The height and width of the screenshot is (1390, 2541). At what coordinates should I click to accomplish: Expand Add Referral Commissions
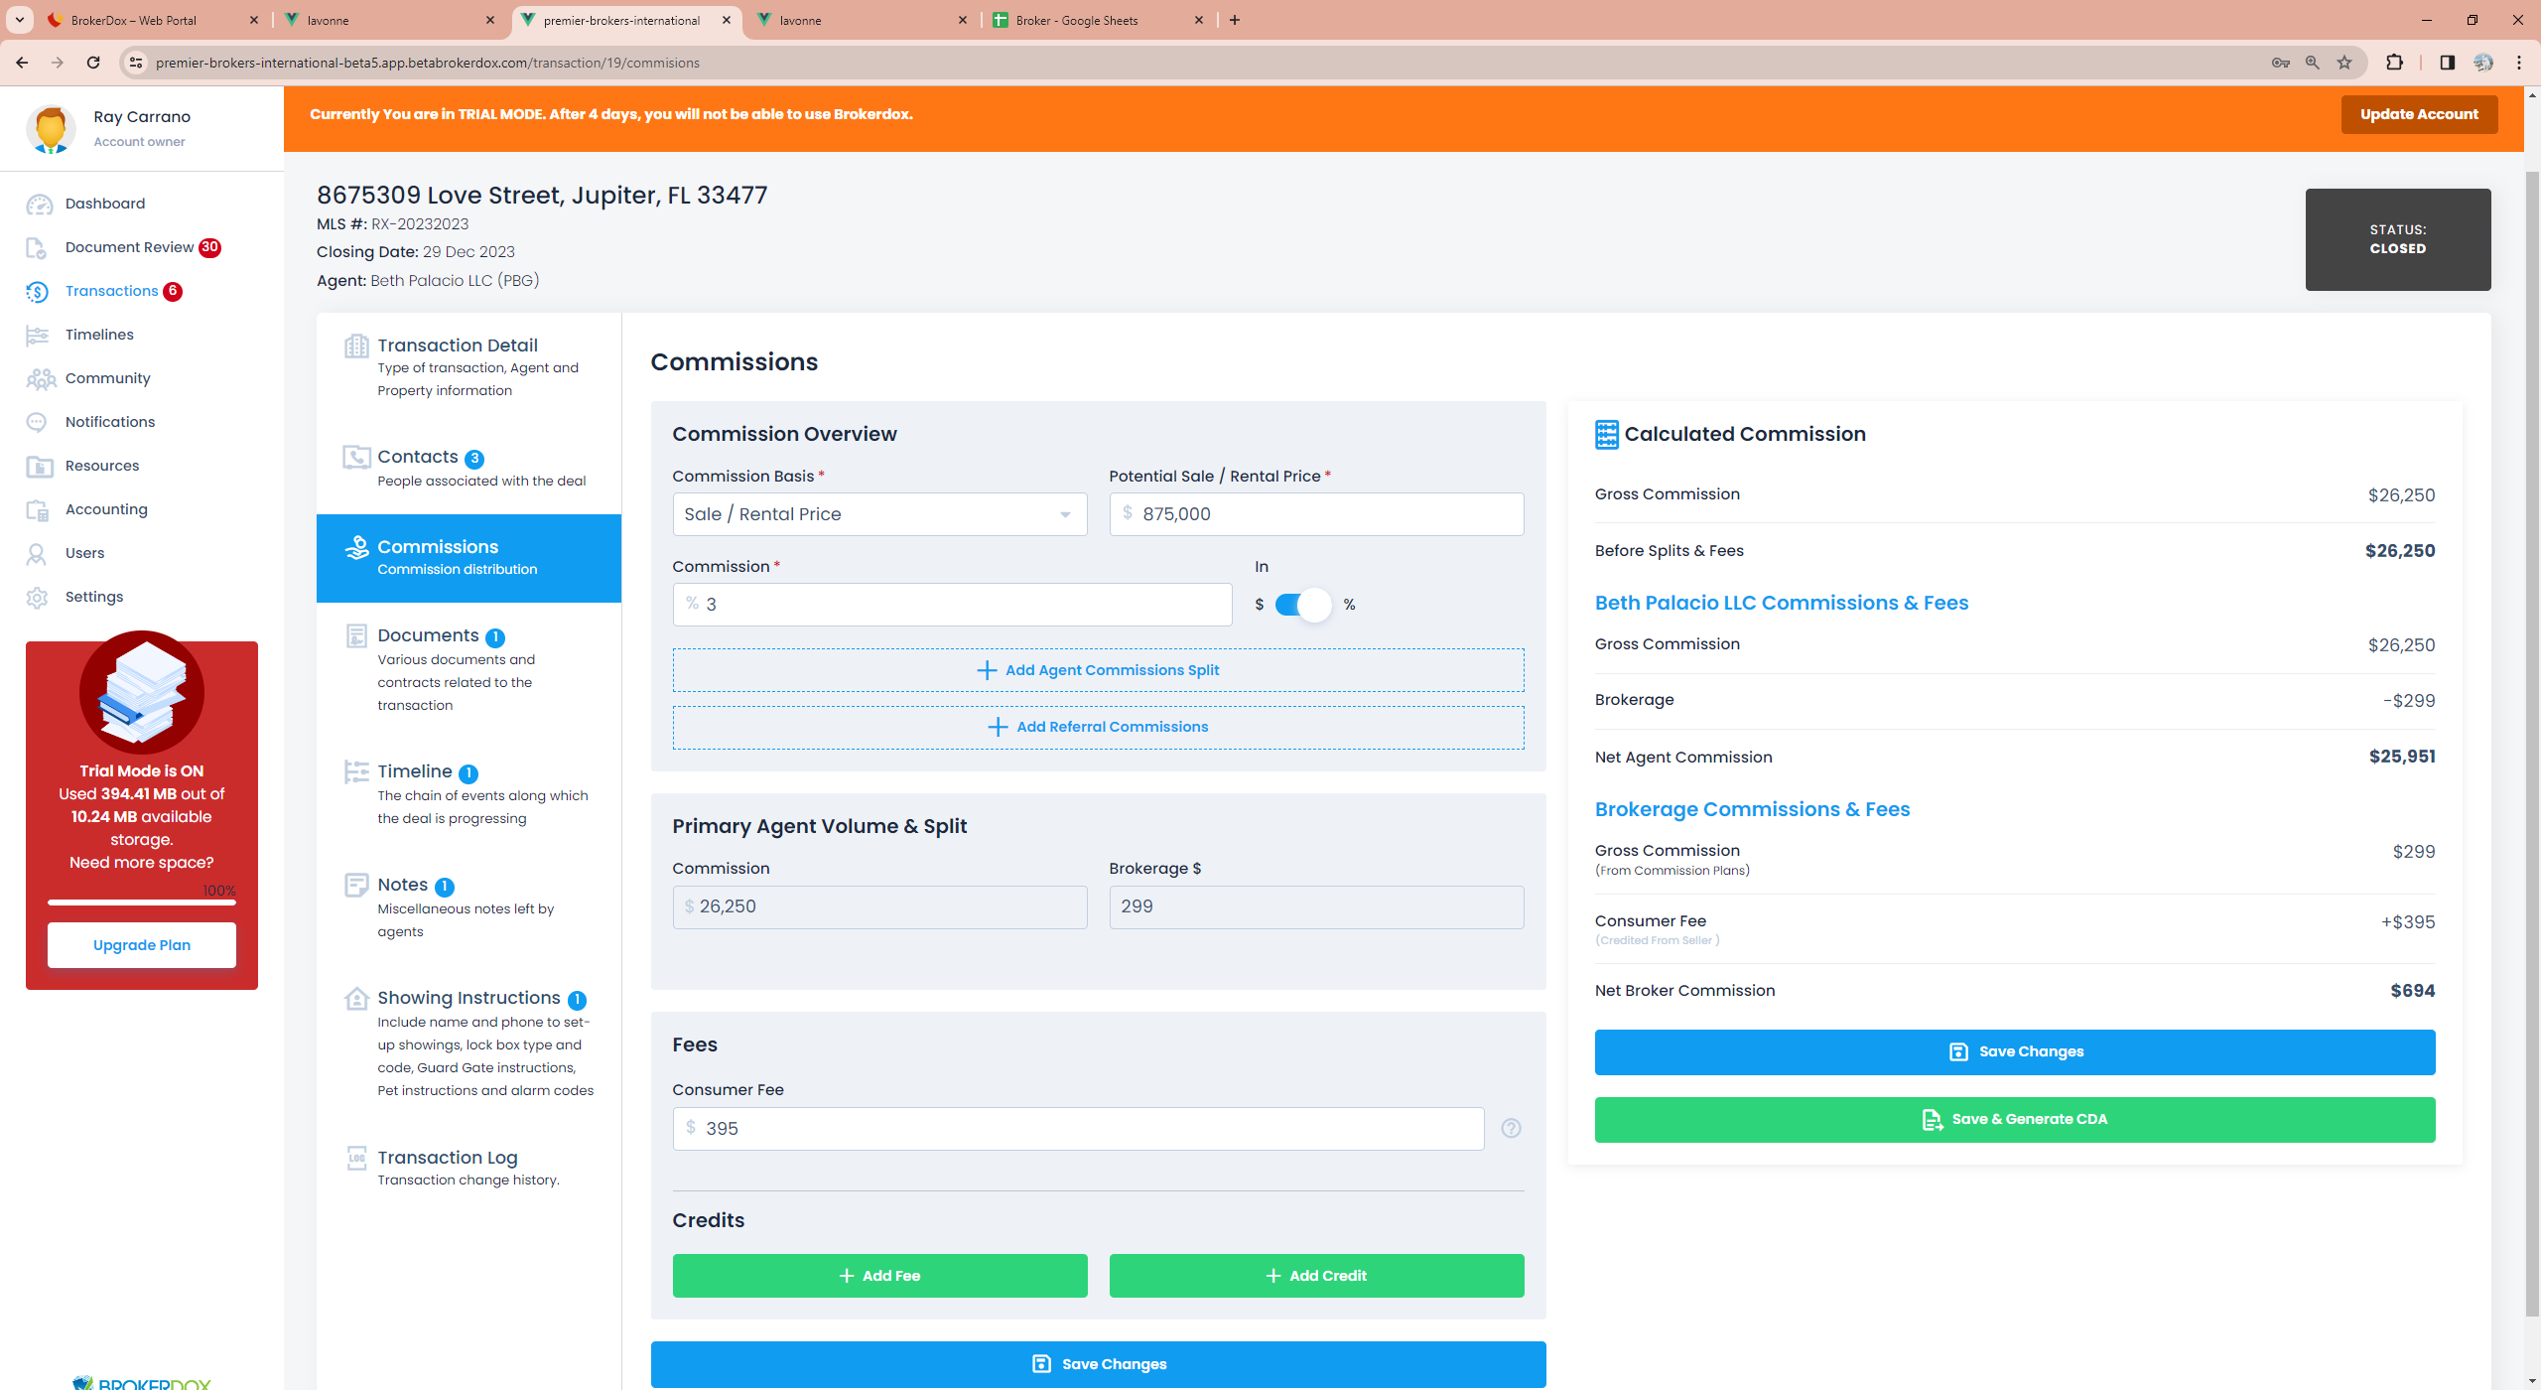click(x=1098, y=727)
